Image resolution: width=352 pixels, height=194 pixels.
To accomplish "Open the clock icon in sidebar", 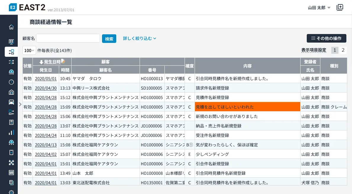I will (11, 82).
